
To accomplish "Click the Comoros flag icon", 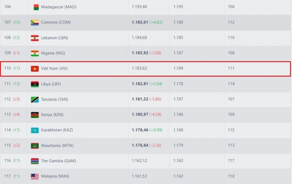I will (x=35, y=23).
